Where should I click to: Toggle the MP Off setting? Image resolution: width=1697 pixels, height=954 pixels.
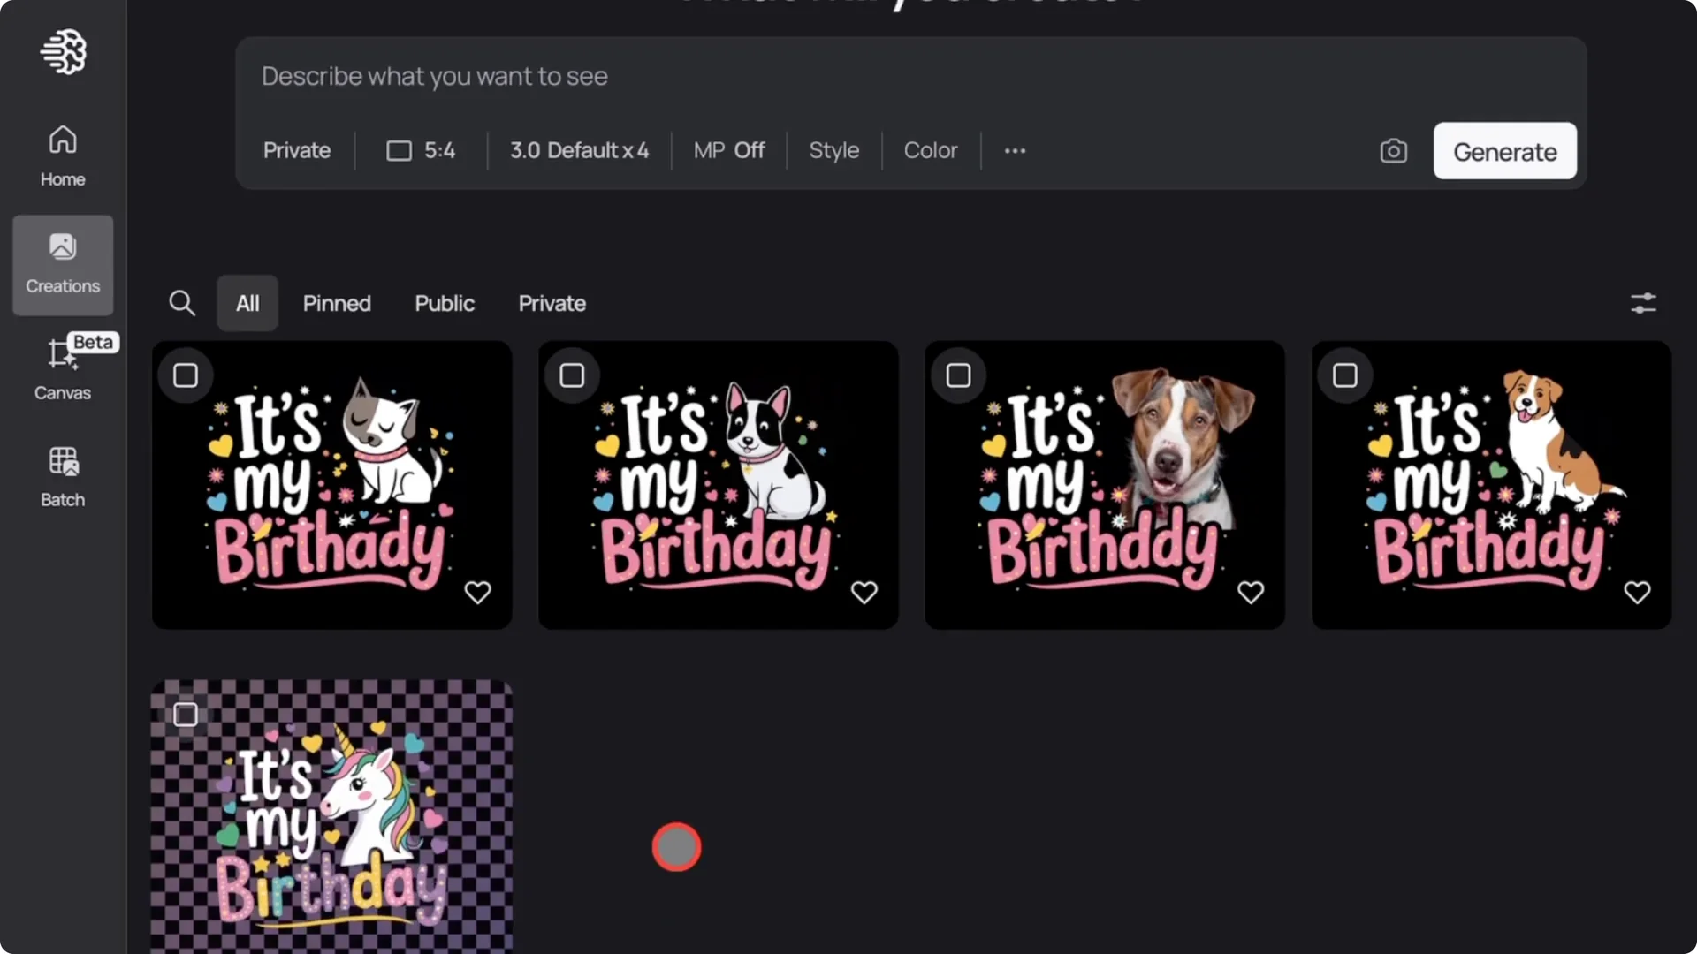pyautogui.click(x=729, y=150)
